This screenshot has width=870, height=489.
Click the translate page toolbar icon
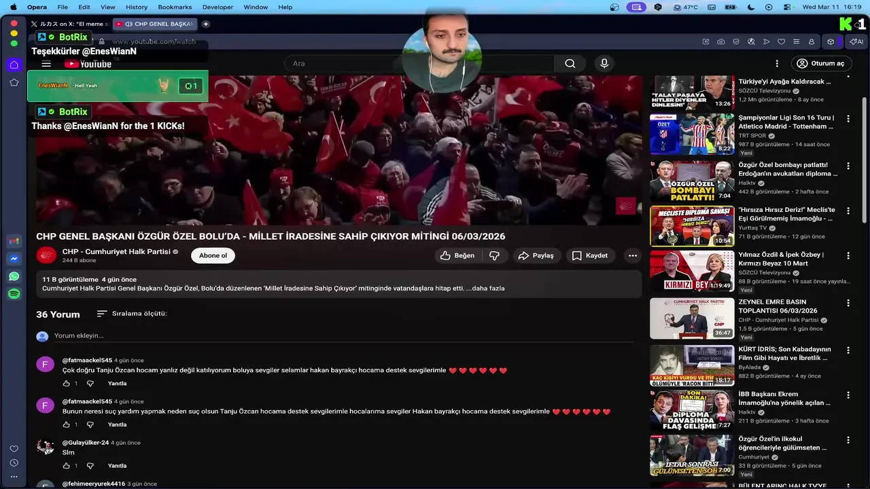click(751, 41)
